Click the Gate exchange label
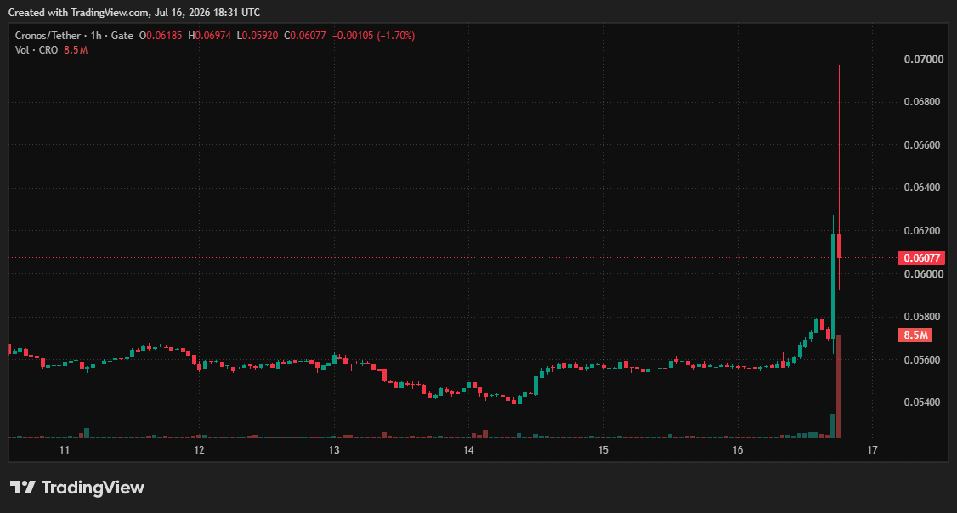This screenshot has width=957, height=513. (x=122, y=36)
